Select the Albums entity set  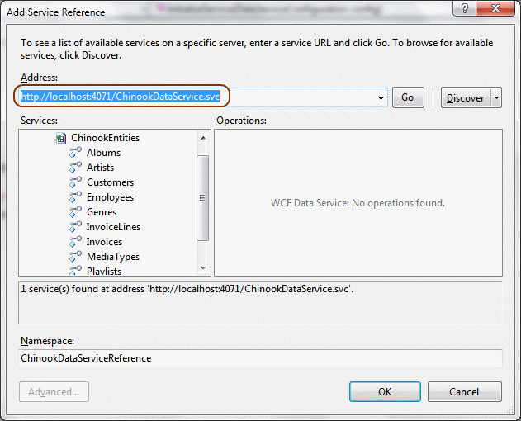(104, 153)
